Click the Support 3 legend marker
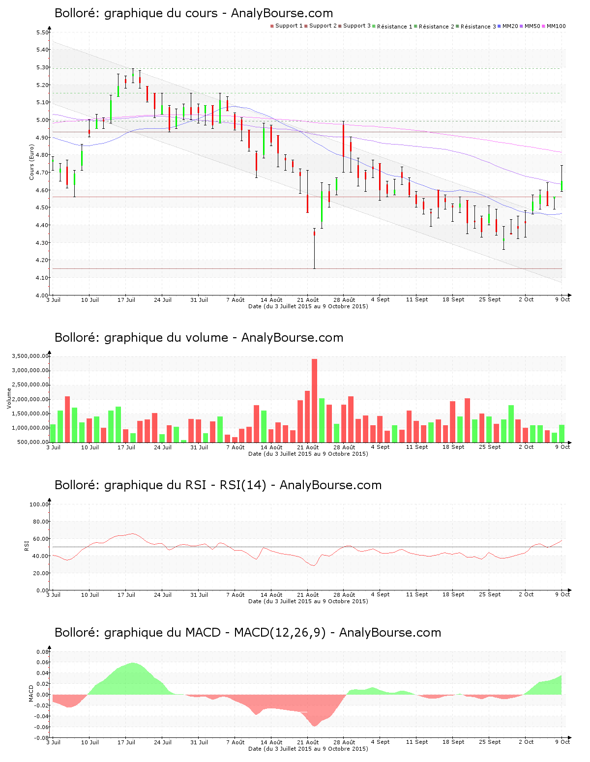The width and height of the screenshot is (590, 762). [x=340, y=26]
